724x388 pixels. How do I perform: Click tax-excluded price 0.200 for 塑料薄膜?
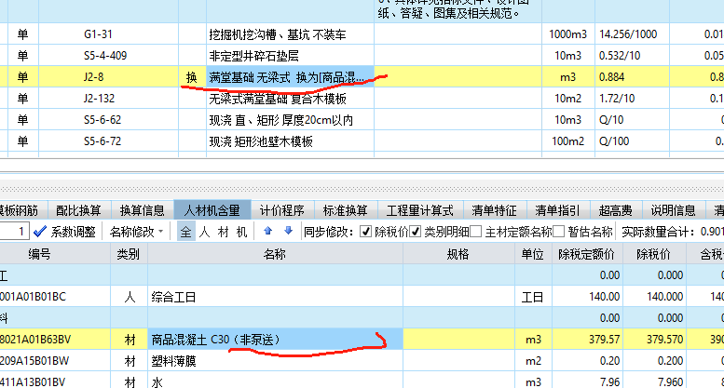(x=654, y=361)
